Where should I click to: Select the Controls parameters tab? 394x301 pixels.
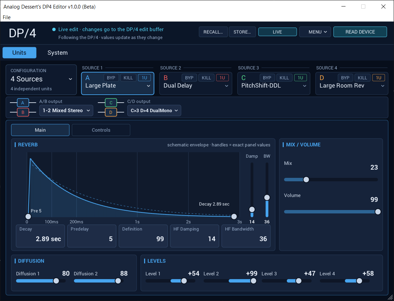(x=101, y=130)
